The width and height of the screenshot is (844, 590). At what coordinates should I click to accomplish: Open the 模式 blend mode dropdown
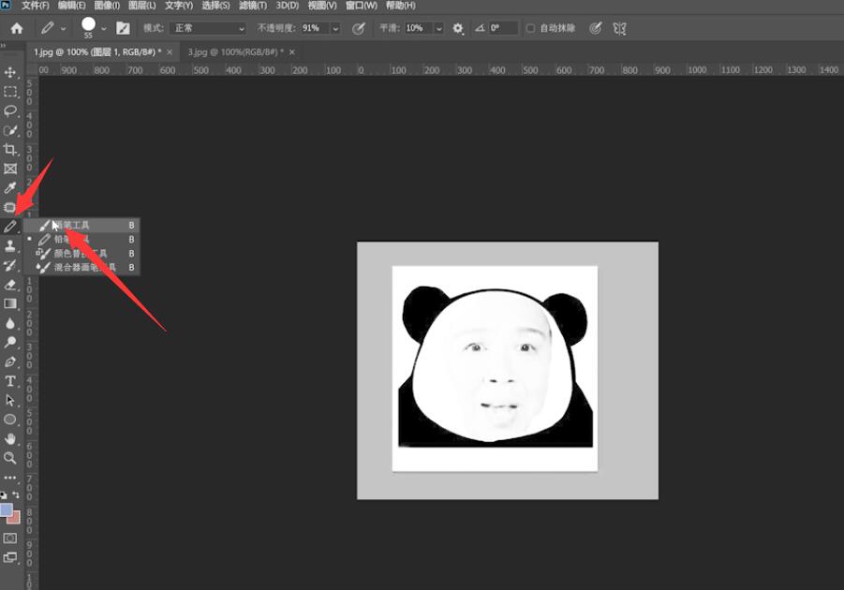coord(208,28)
